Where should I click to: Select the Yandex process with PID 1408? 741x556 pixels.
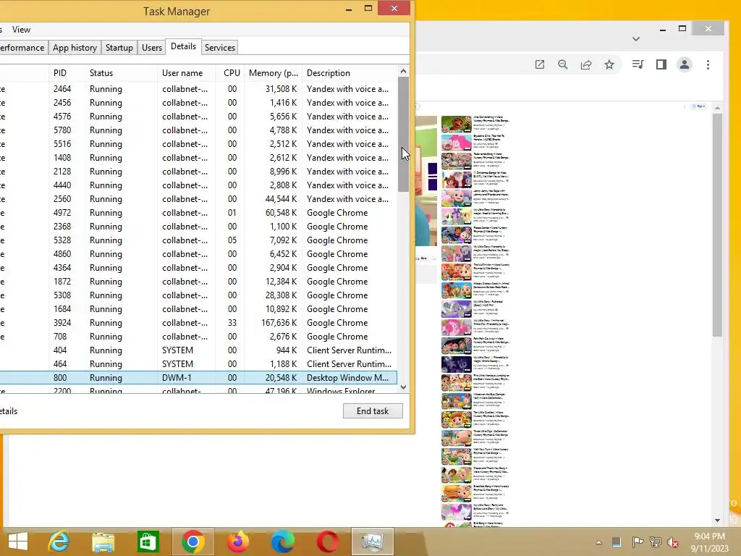pyautogui.click(x=198, y=157)
